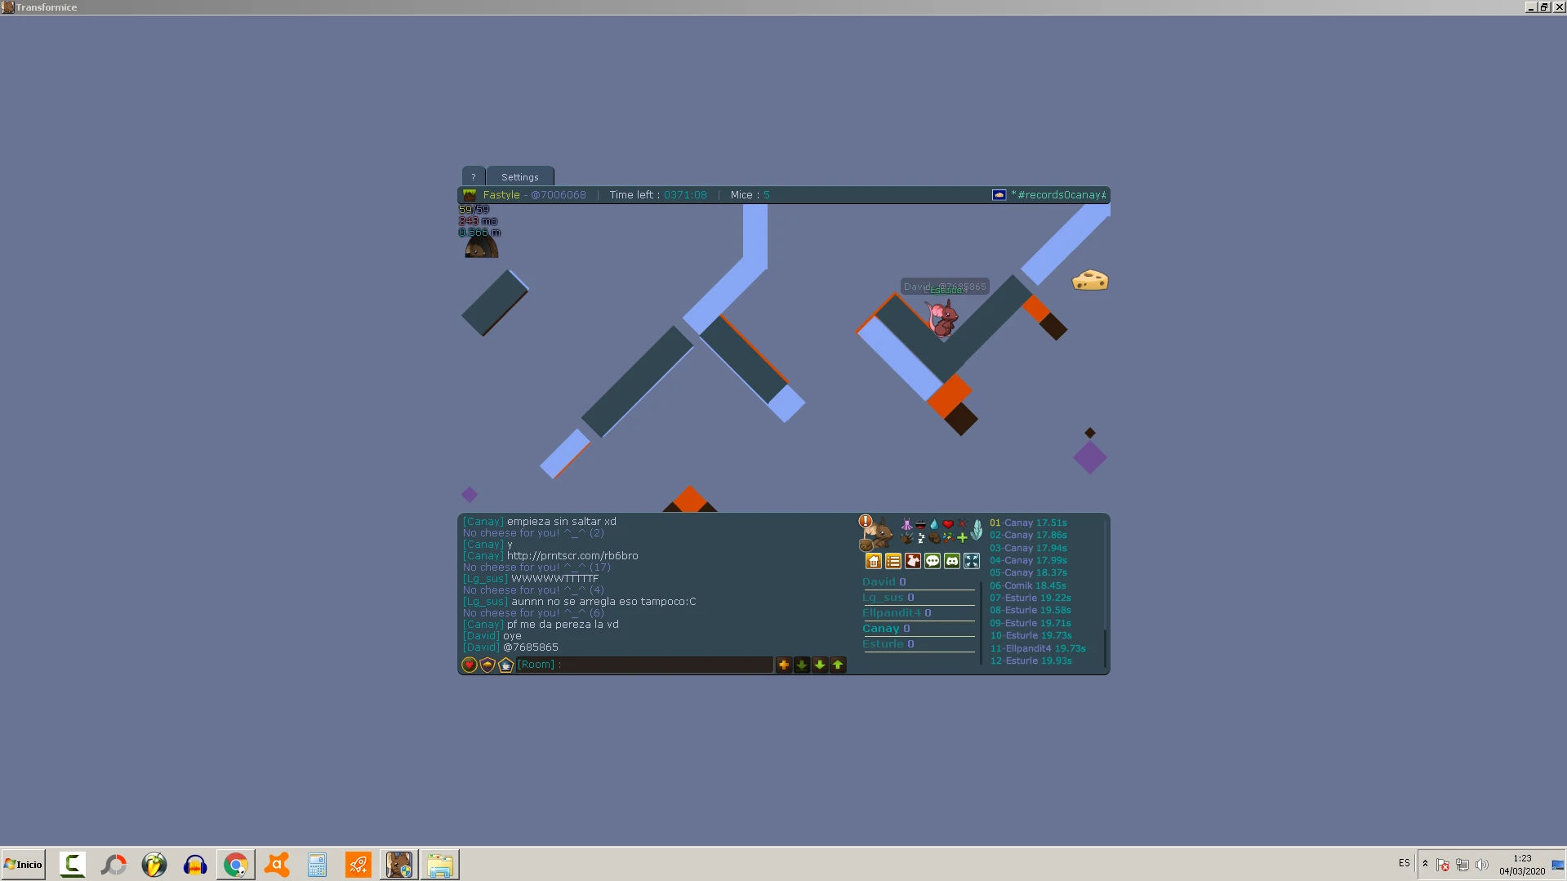This screenshot has height=881, width=1567.
Task: Open the shop dress icon
Action: pos(913,561)
